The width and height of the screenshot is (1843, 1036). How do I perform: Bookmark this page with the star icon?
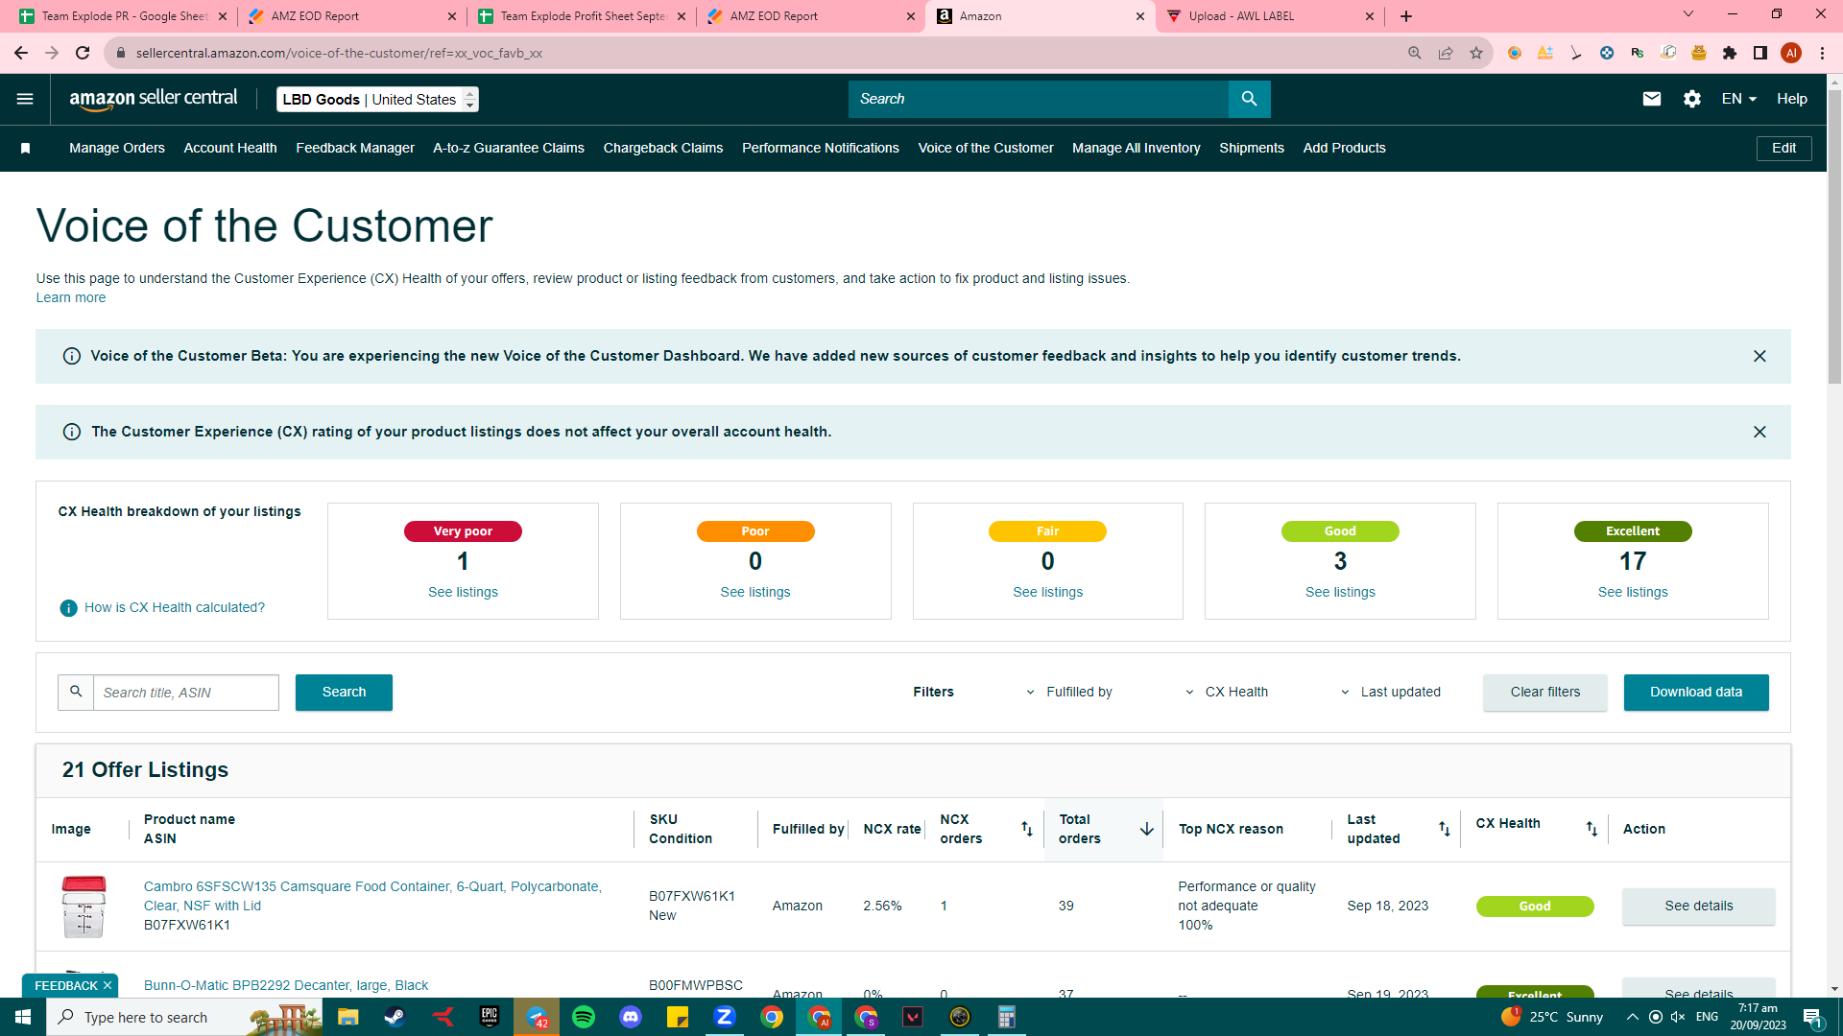(1476, 53)
